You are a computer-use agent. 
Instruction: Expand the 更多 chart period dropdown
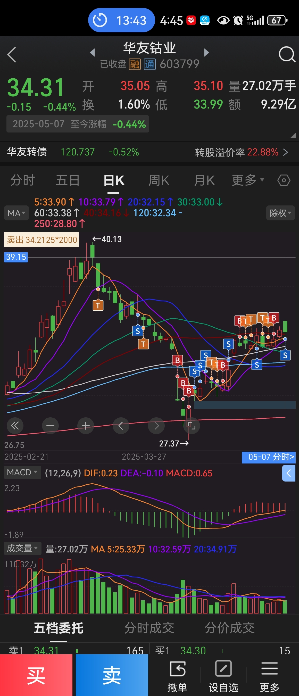(248, 180)
